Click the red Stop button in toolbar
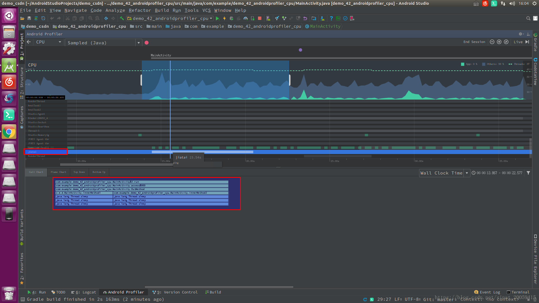Image resolution: width=539 pixels, height=303 pixels. 260,19
